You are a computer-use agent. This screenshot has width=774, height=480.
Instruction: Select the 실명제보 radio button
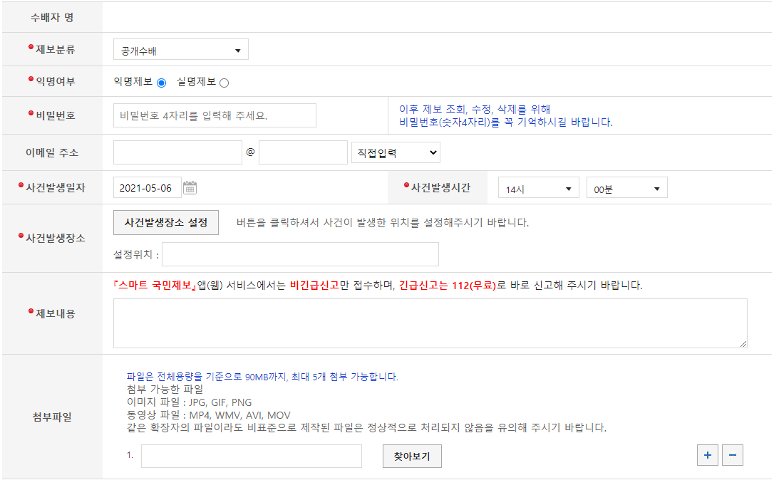pos(224,81)
